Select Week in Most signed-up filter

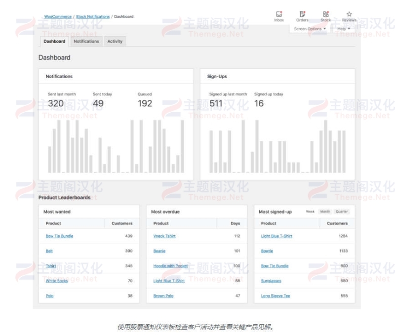[x=310, y=211]
